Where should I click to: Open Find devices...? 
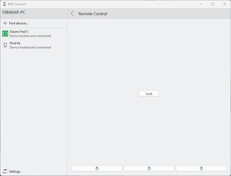pyautogui.click(x=34, y=23)
